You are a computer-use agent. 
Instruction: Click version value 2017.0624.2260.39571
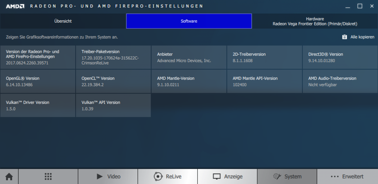27,63
